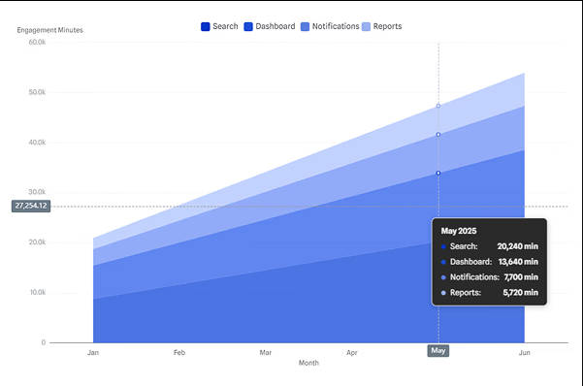Click the Jun x-axis label
Screen dimensions: 583x386
pyautogui.click(x=524, y=352)
